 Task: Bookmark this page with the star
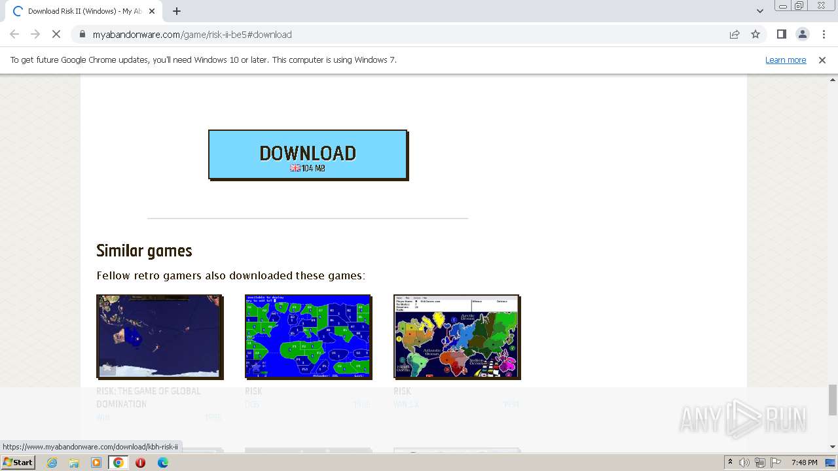click(x=756, y=34)
